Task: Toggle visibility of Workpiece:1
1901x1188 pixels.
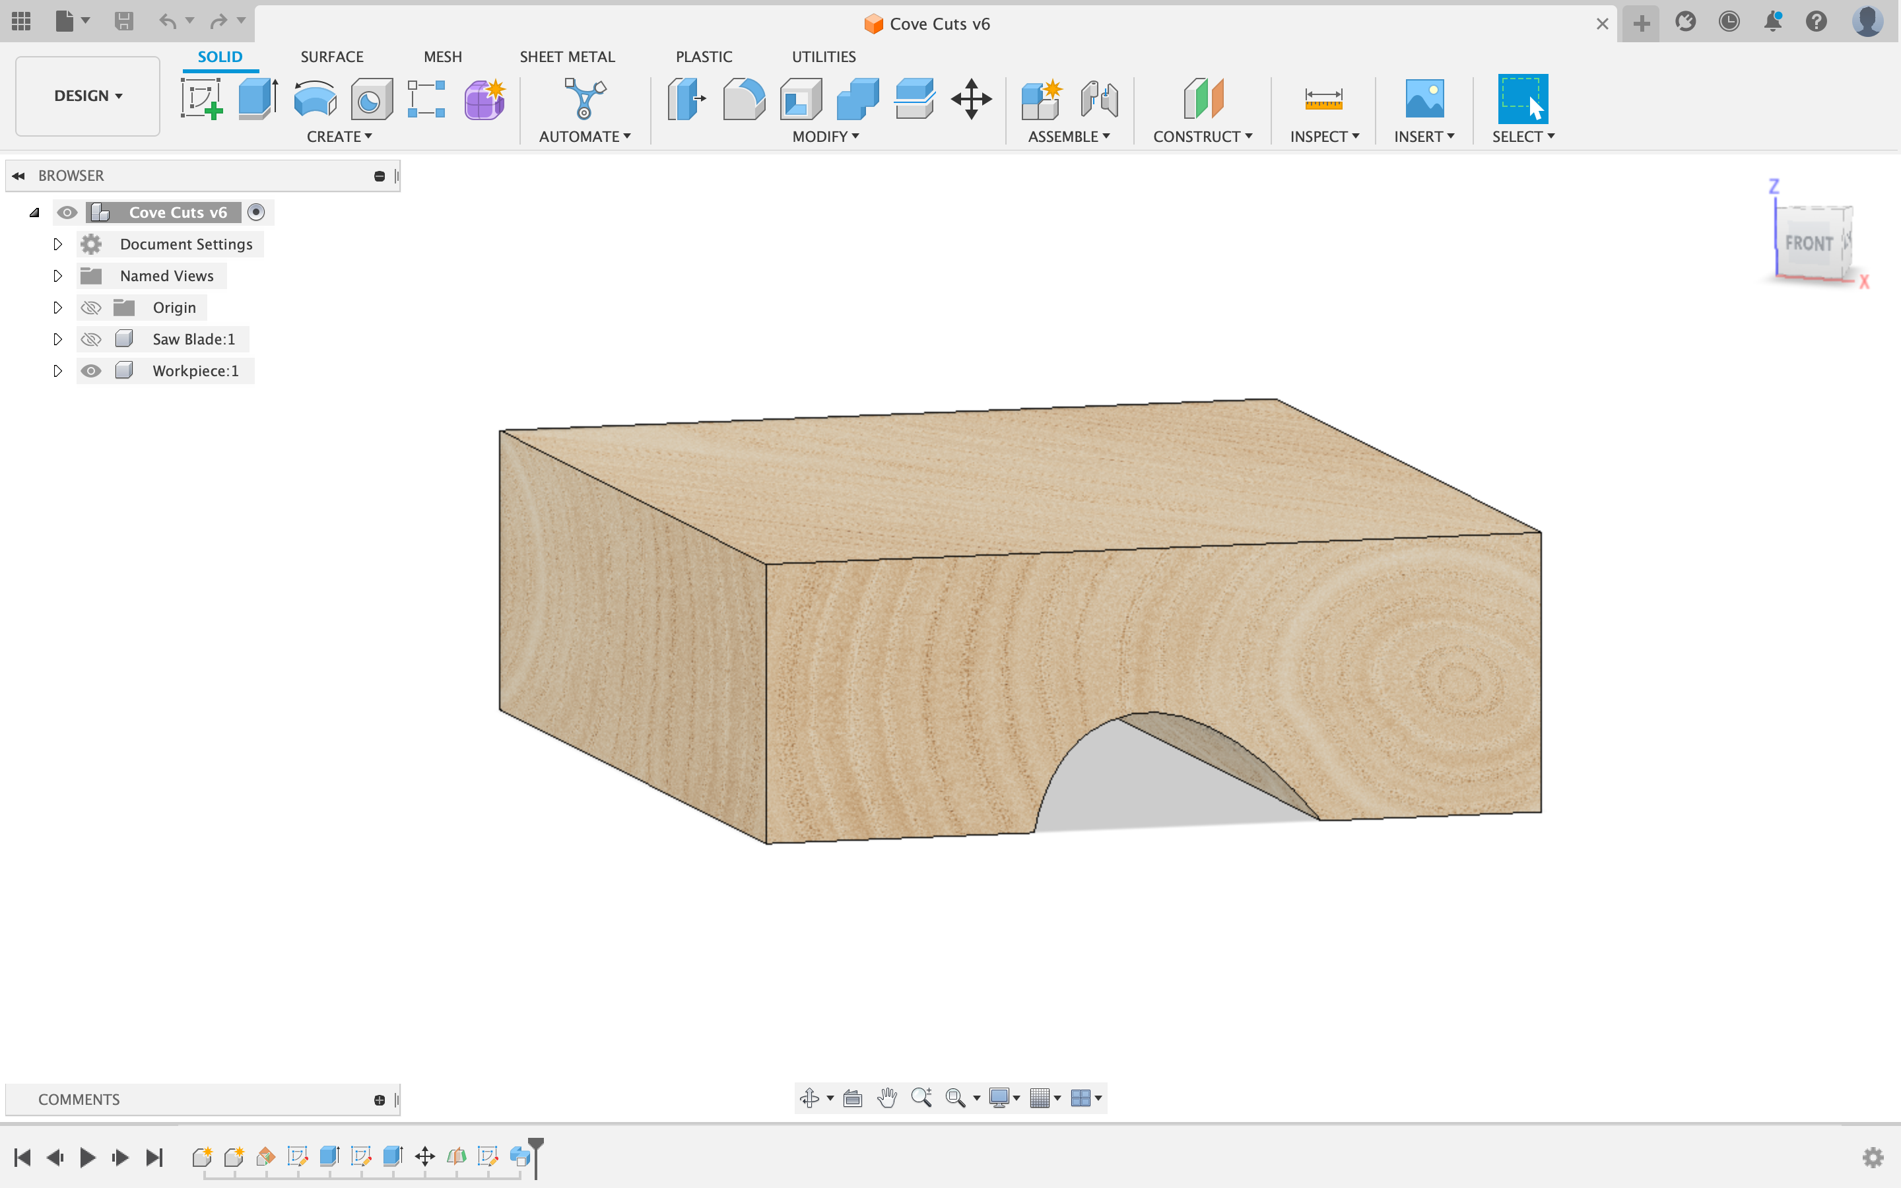Action: click(92, 371)
